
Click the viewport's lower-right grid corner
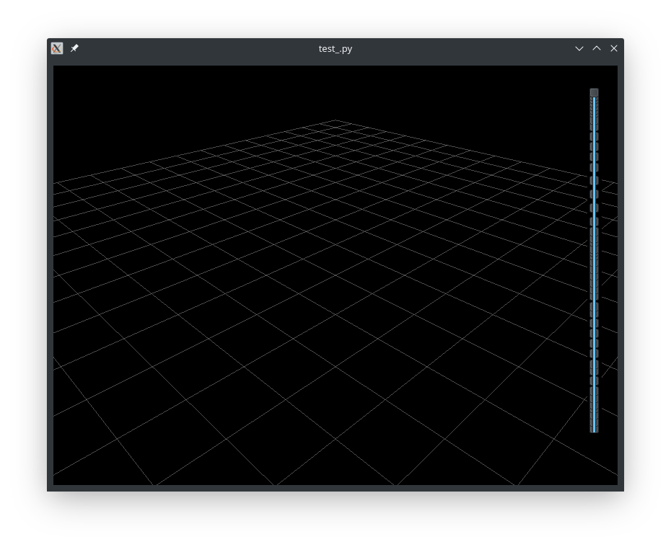click(x=570, y=461)
